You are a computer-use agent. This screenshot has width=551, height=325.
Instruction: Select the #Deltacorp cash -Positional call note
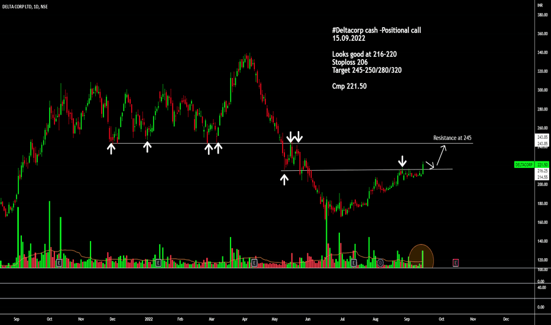pyautogui.click(x=377, y=31)
